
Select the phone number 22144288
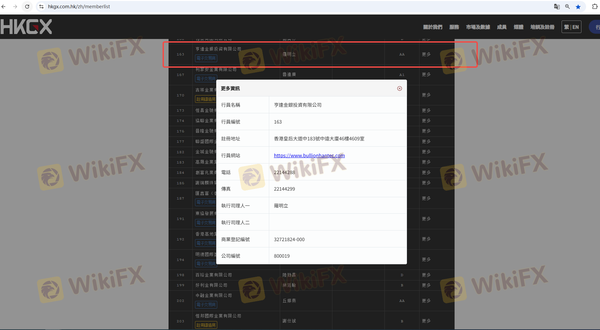[284, 172]
